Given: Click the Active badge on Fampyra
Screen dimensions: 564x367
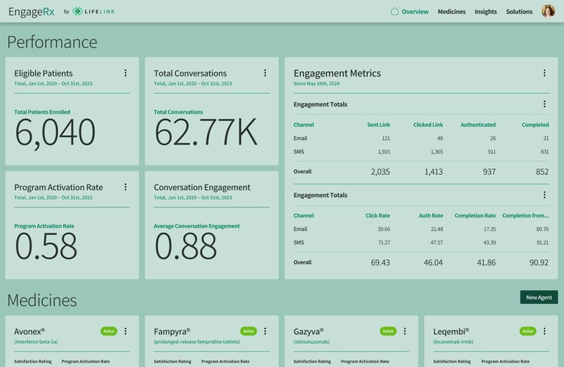Looking at the screenshot, I should pos(248,331).
